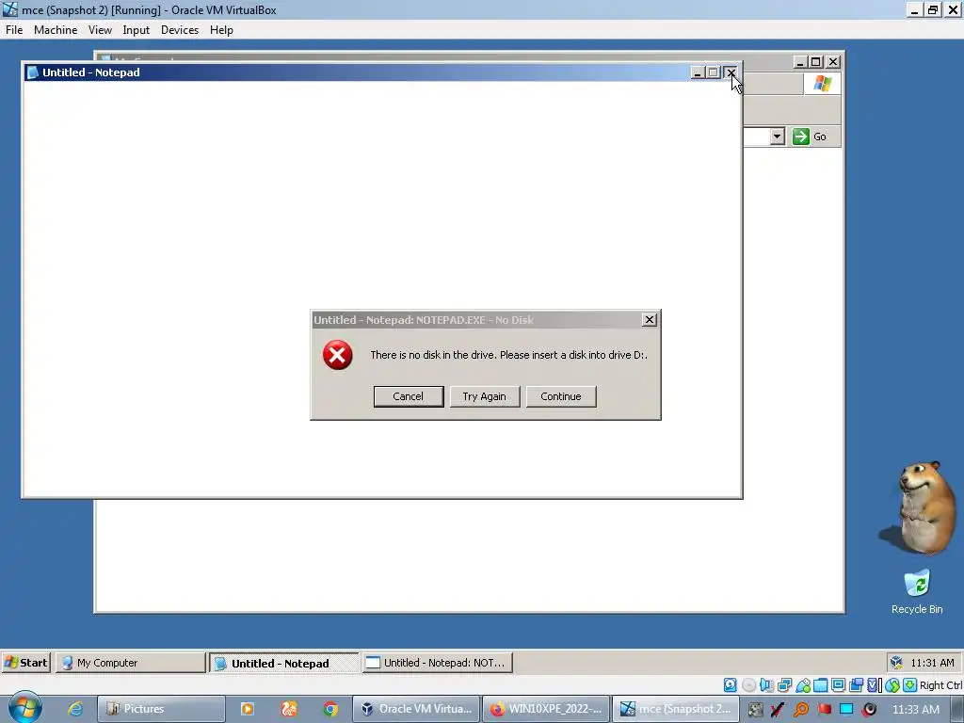
Task: Close the Untitled - Notepad window
Action: tap(731, 72)
